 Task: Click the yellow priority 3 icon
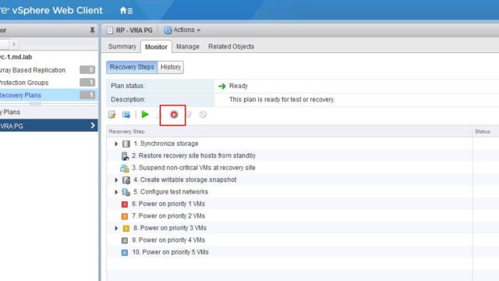pos(126,229)
